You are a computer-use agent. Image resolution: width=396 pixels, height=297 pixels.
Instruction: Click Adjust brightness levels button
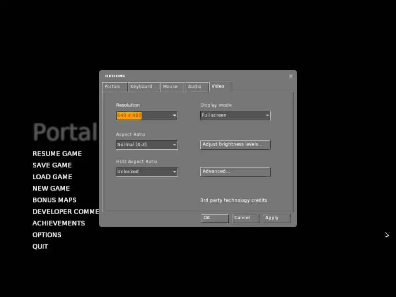click(x=236, y=145)
